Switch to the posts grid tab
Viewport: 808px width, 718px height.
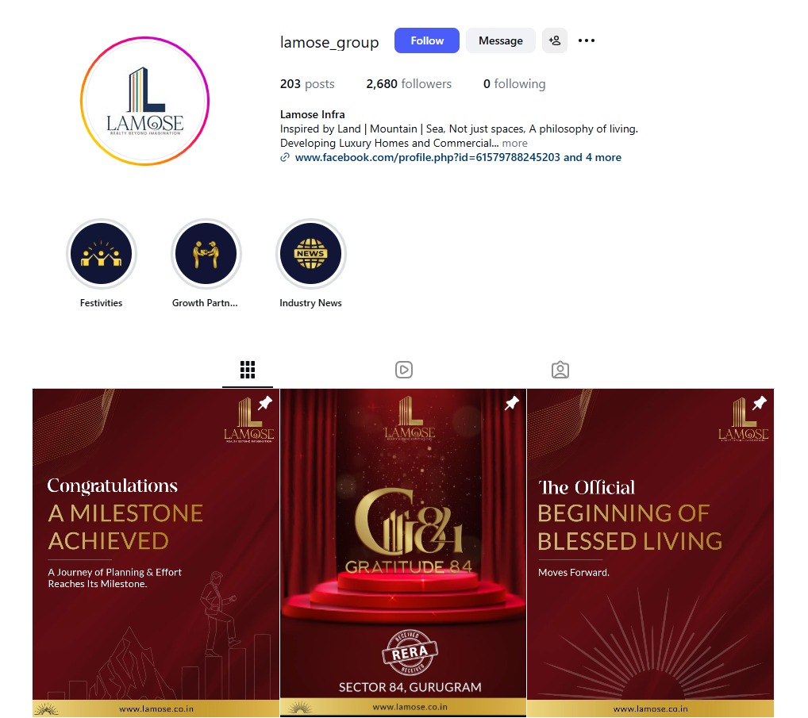click(x=248, y=369)
